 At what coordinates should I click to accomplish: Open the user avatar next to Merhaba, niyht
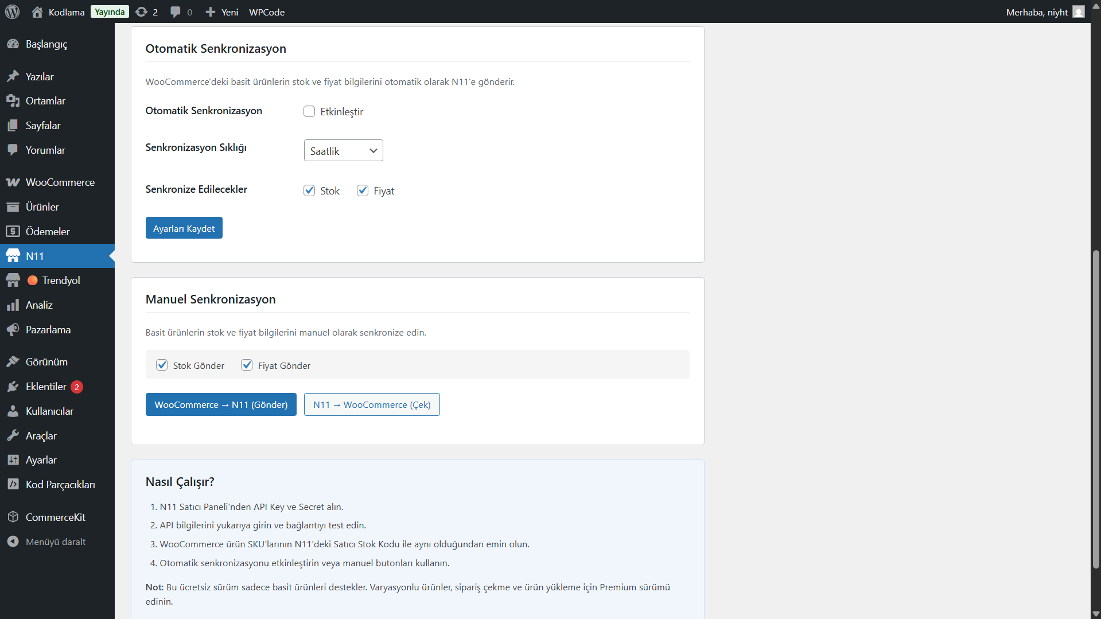[1079, 12]
